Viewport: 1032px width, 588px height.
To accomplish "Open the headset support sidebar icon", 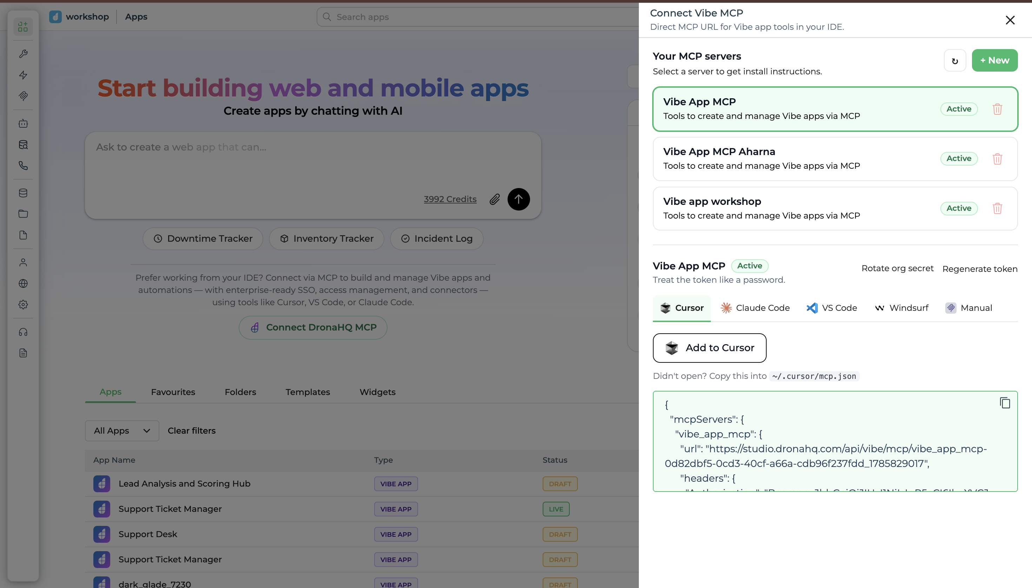I will point(23,332).
